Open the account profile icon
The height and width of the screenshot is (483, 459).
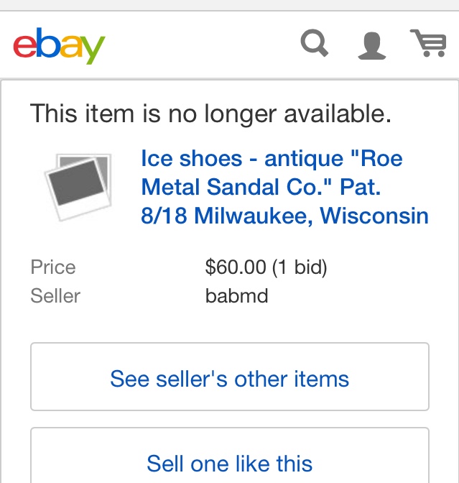371,45
